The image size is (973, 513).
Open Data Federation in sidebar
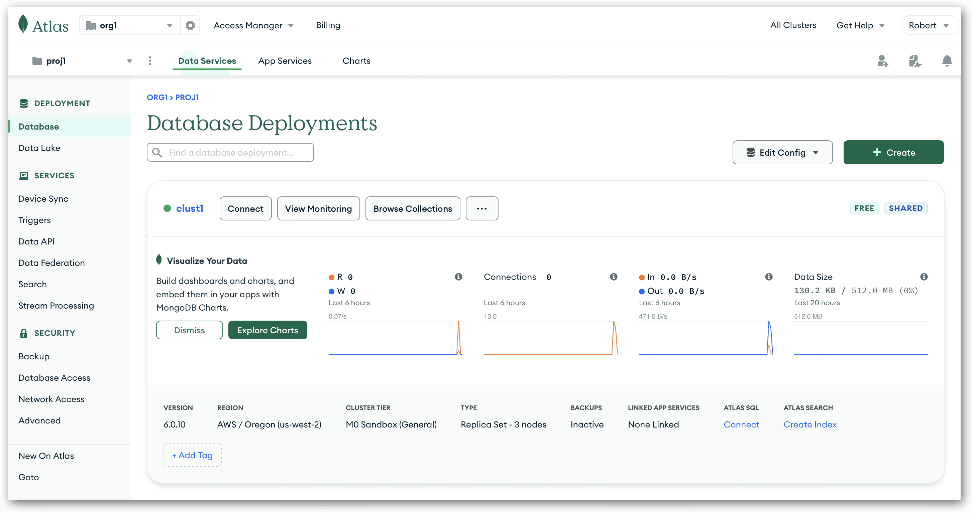[51, 263]
